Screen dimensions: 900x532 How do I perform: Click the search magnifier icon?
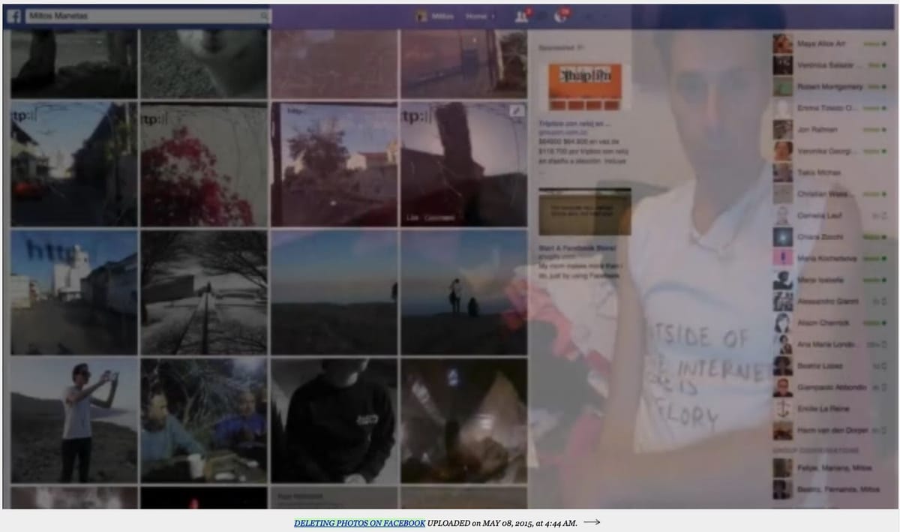point(265,16)
